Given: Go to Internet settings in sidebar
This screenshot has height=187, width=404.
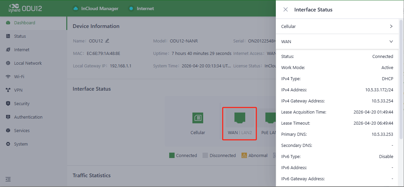Looking at the screenshot, I should tap(22, 50).
